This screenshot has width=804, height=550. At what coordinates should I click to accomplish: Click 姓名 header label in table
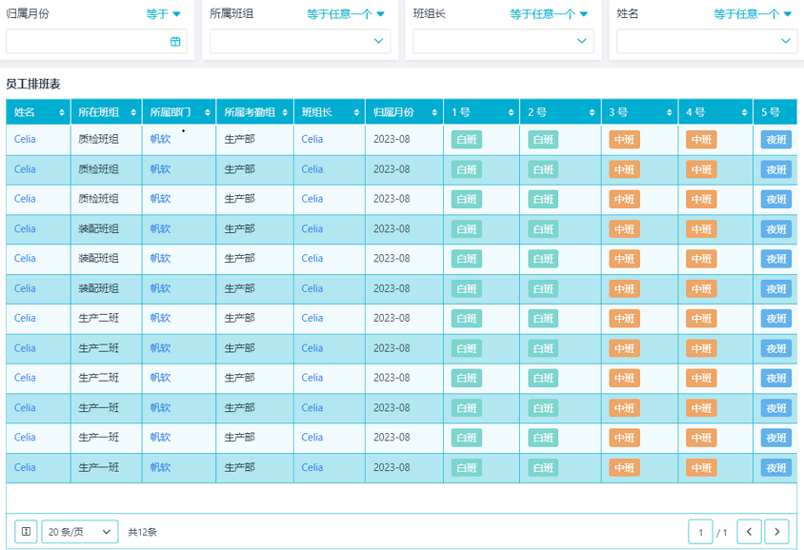(25, 112)
